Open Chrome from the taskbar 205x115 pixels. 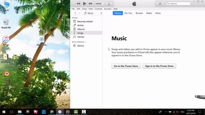52,112
